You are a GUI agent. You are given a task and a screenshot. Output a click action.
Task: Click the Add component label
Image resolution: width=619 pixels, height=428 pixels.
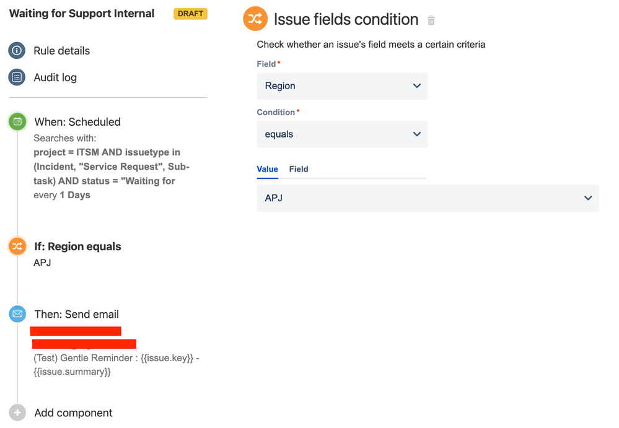[x=73, y=413]
